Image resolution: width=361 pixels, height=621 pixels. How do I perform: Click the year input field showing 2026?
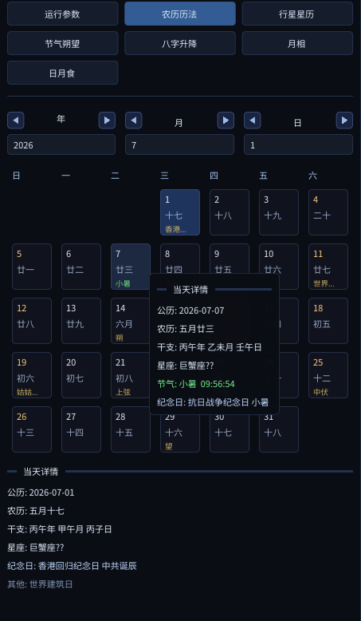point(61,144)
